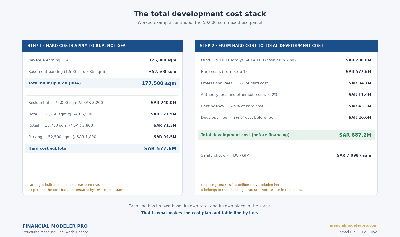Click the "SAR 200.0M" land value
This screenshot has height=237, width=400.
(x=358, y=60)
